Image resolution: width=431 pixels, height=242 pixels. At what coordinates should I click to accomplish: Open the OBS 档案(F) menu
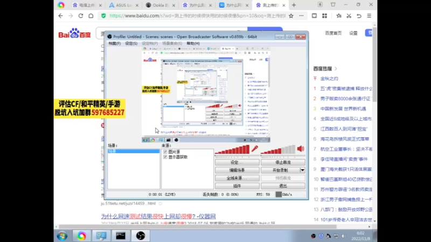(x=114, y=44)
